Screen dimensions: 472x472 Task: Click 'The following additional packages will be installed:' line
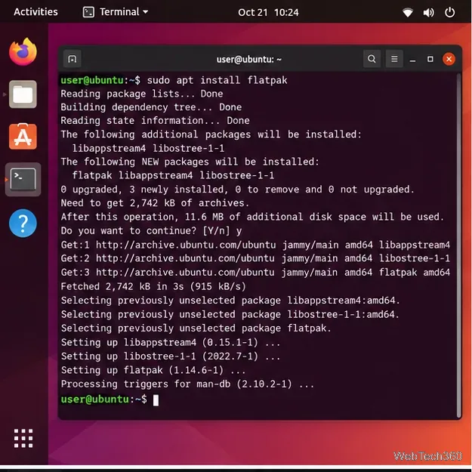click(x=211, y=134)
